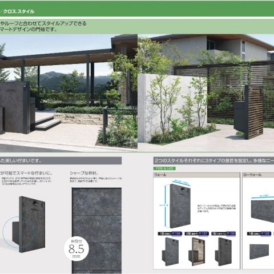
Task: Click the 'TYPE & SIZE' green label
Action: [x=164, y=168]
